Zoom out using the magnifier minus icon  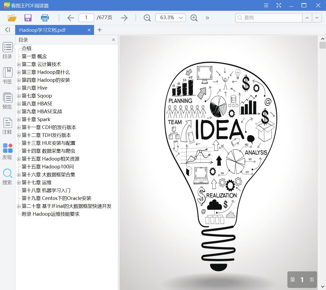[x=147, y=18]
